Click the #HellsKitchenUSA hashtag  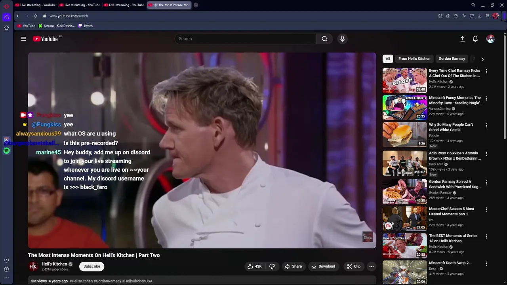[137, 281]
